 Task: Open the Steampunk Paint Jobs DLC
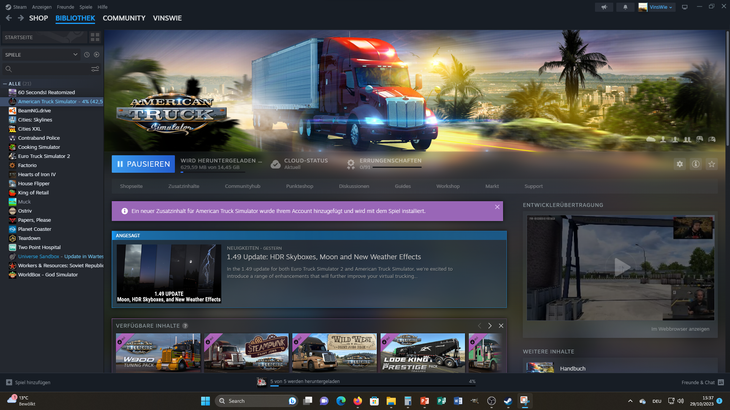(x=246, y=353)
